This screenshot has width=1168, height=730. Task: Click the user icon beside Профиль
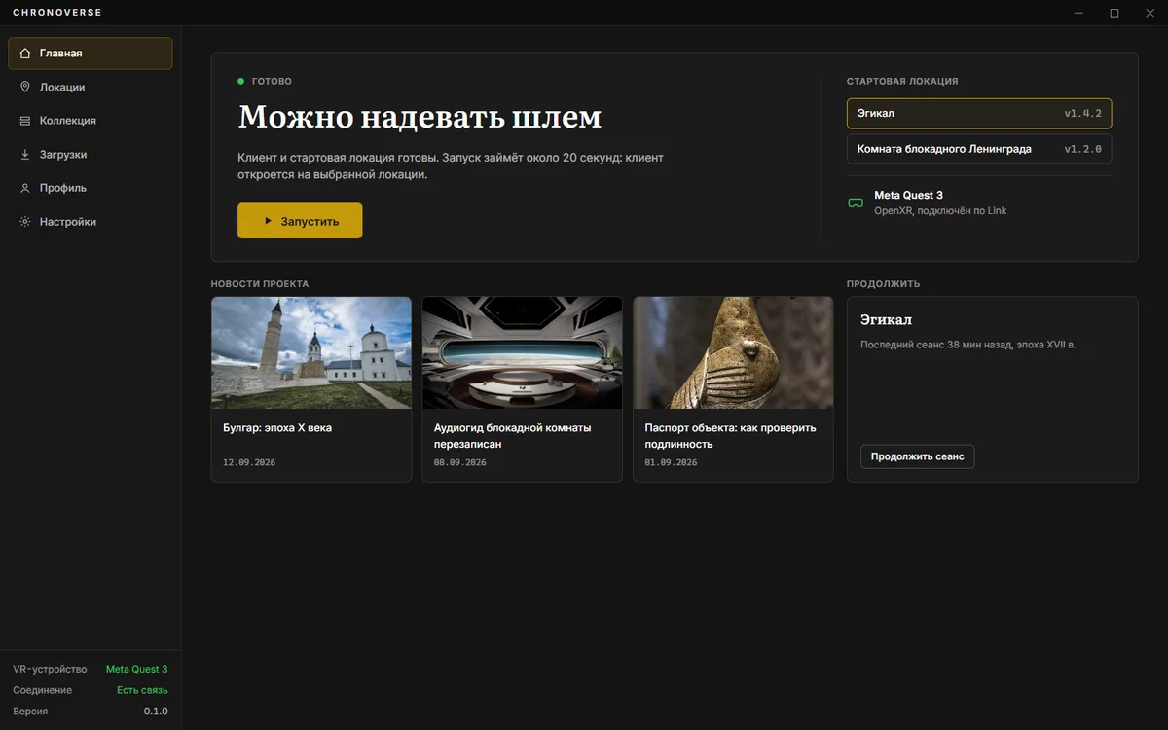click(25, 188)
